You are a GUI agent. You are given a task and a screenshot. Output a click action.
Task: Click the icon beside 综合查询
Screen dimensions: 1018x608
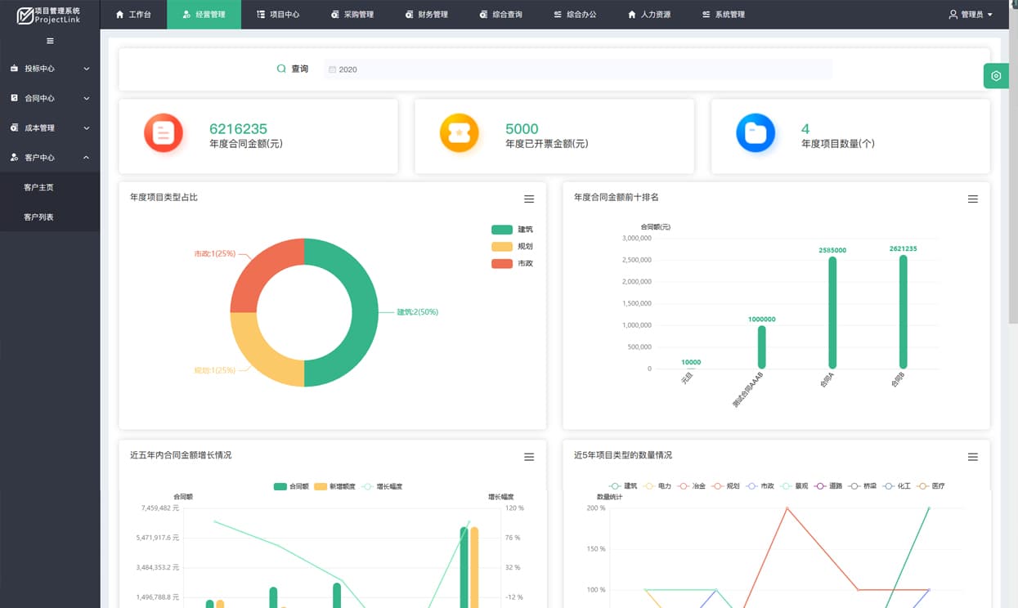(x=483, y=15)
